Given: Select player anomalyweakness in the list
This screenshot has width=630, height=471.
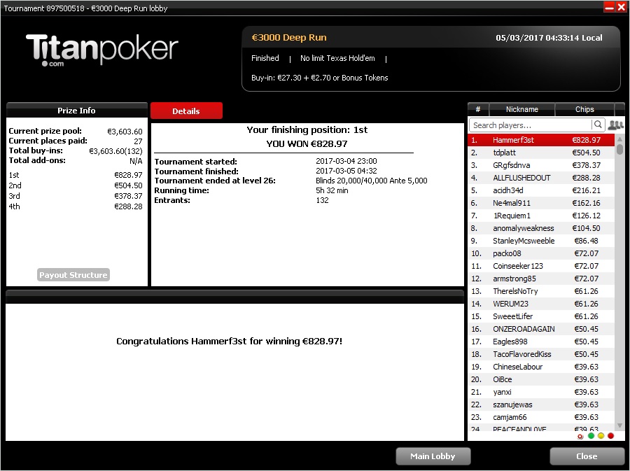Looking at the screenshot, I should pyautogui.click(x=541, y=228).
